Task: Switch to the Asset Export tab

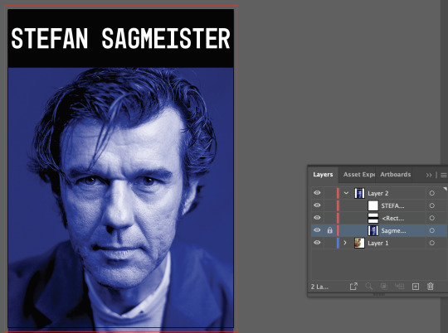Action: click(359, 174)
